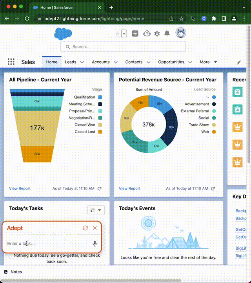Viewport: 251px width, 283px height.
Task: Refresh the All Pipeline chart
Action: (99, 188)
